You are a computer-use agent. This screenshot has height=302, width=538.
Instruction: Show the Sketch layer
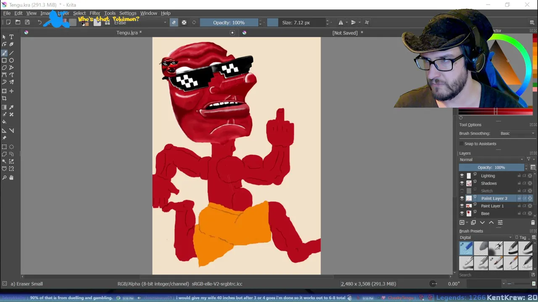(x=462, y=191)
